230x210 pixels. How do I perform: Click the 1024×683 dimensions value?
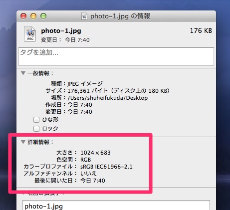(95, 153)
